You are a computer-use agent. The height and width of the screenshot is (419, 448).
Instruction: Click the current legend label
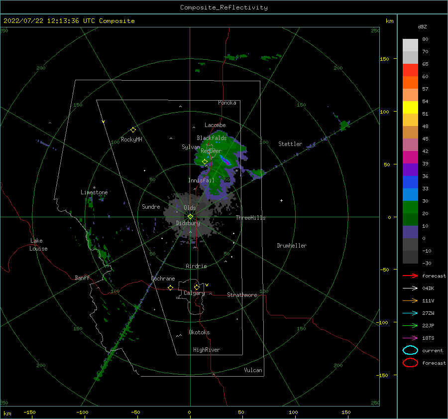433,350
